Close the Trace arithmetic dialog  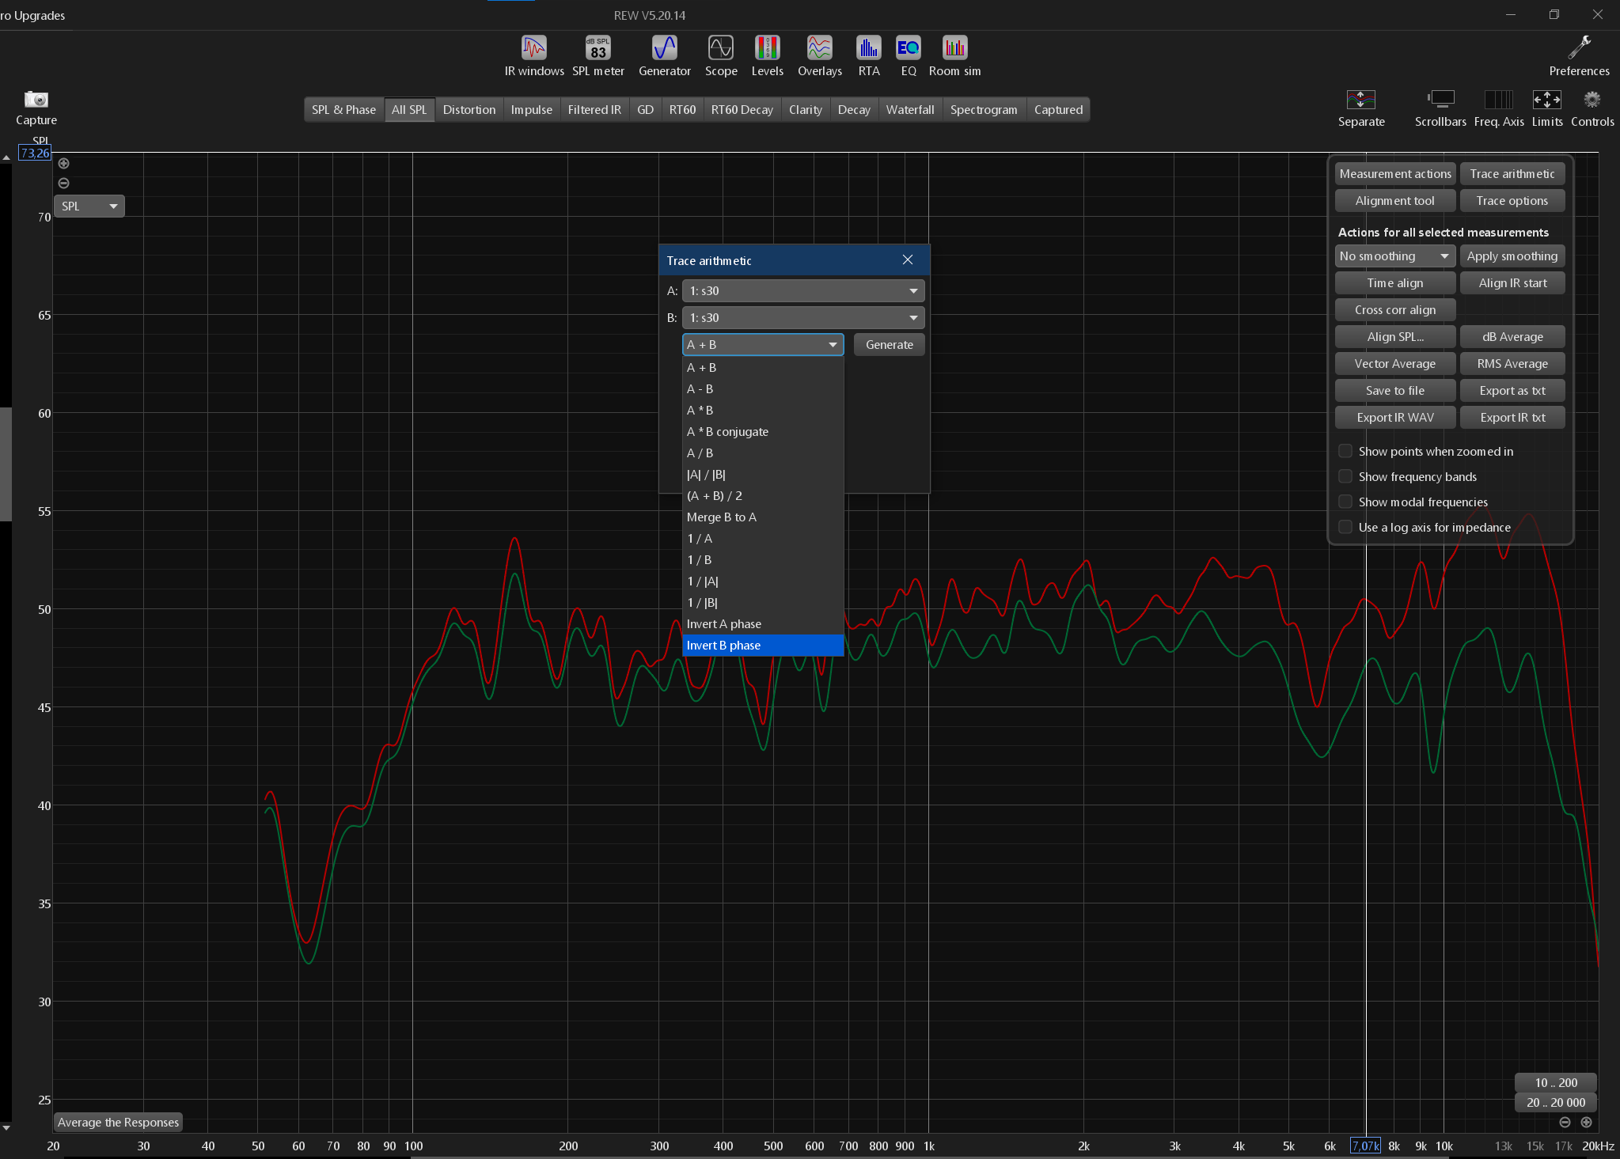click(x=908, y=259)
